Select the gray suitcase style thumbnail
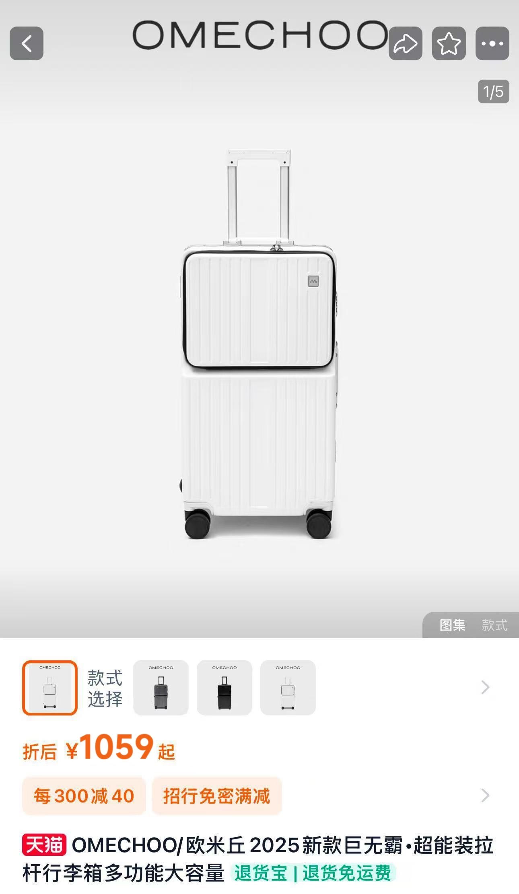Viewport: 519px width, 894px height. (x=161, y=688)
